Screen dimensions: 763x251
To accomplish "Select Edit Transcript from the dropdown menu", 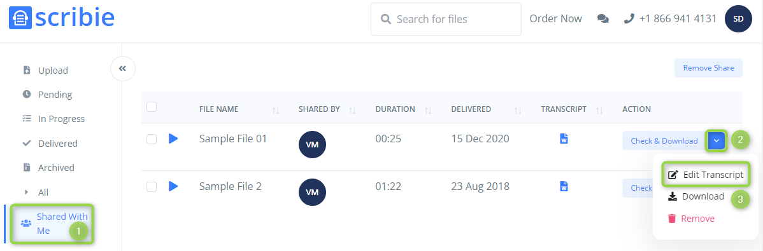I will [706, 175].
